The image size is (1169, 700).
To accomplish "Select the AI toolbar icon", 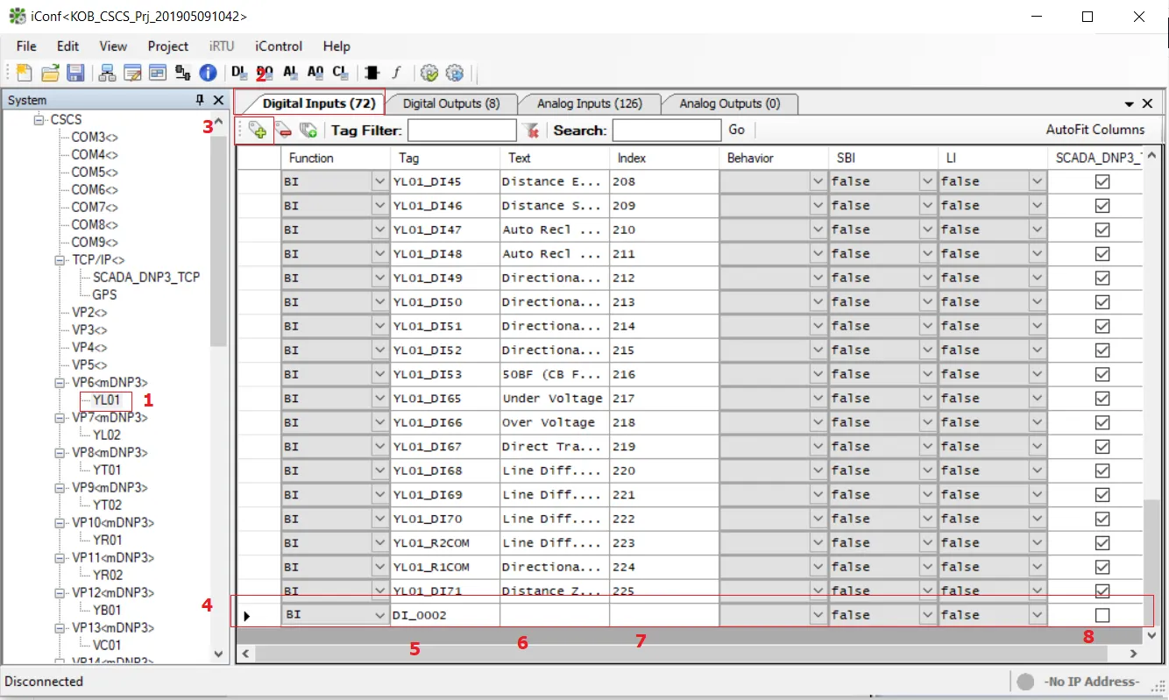I will click(x=290, y=73).
